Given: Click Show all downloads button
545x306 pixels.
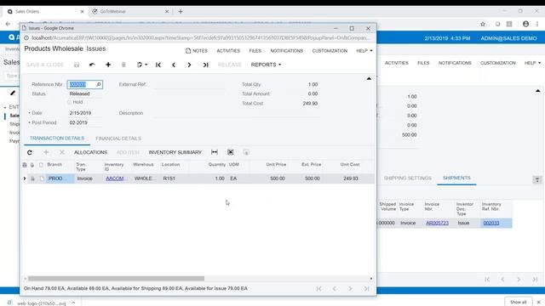Looking at the screenshot, I should pyautogui.click(x=518, y=302).
